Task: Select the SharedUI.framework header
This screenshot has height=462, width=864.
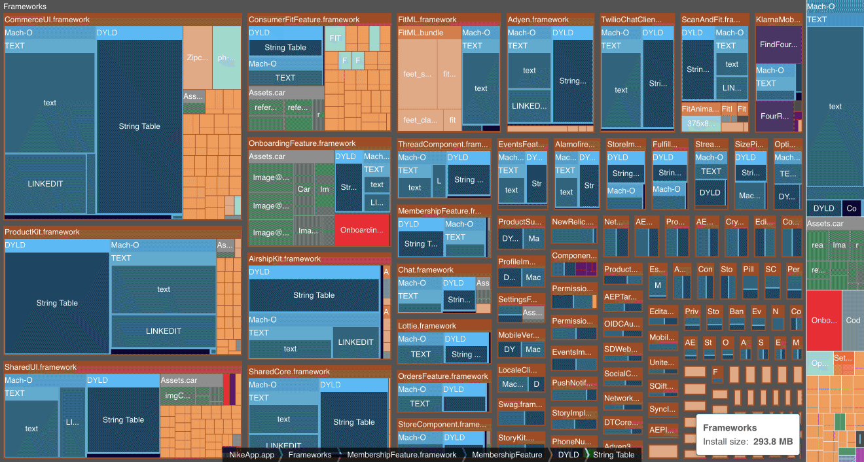Action: pyautogui.click(x=41, y=367)
